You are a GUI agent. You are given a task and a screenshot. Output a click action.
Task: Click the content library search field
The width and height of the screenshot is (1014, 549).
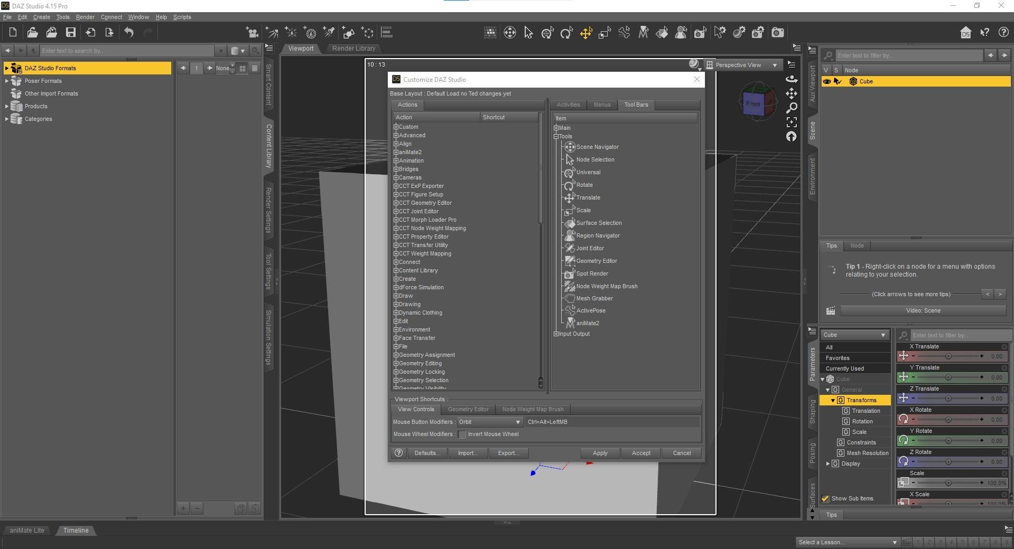click(x=127, y=51)
